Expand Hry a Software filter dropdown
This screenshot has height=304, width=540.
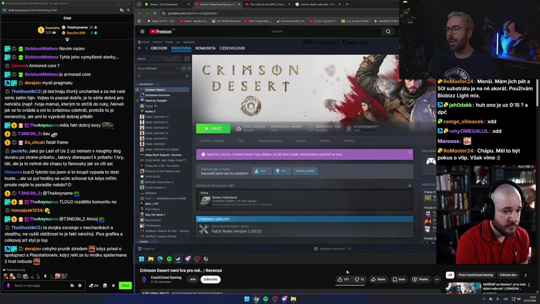click(158, 68)
